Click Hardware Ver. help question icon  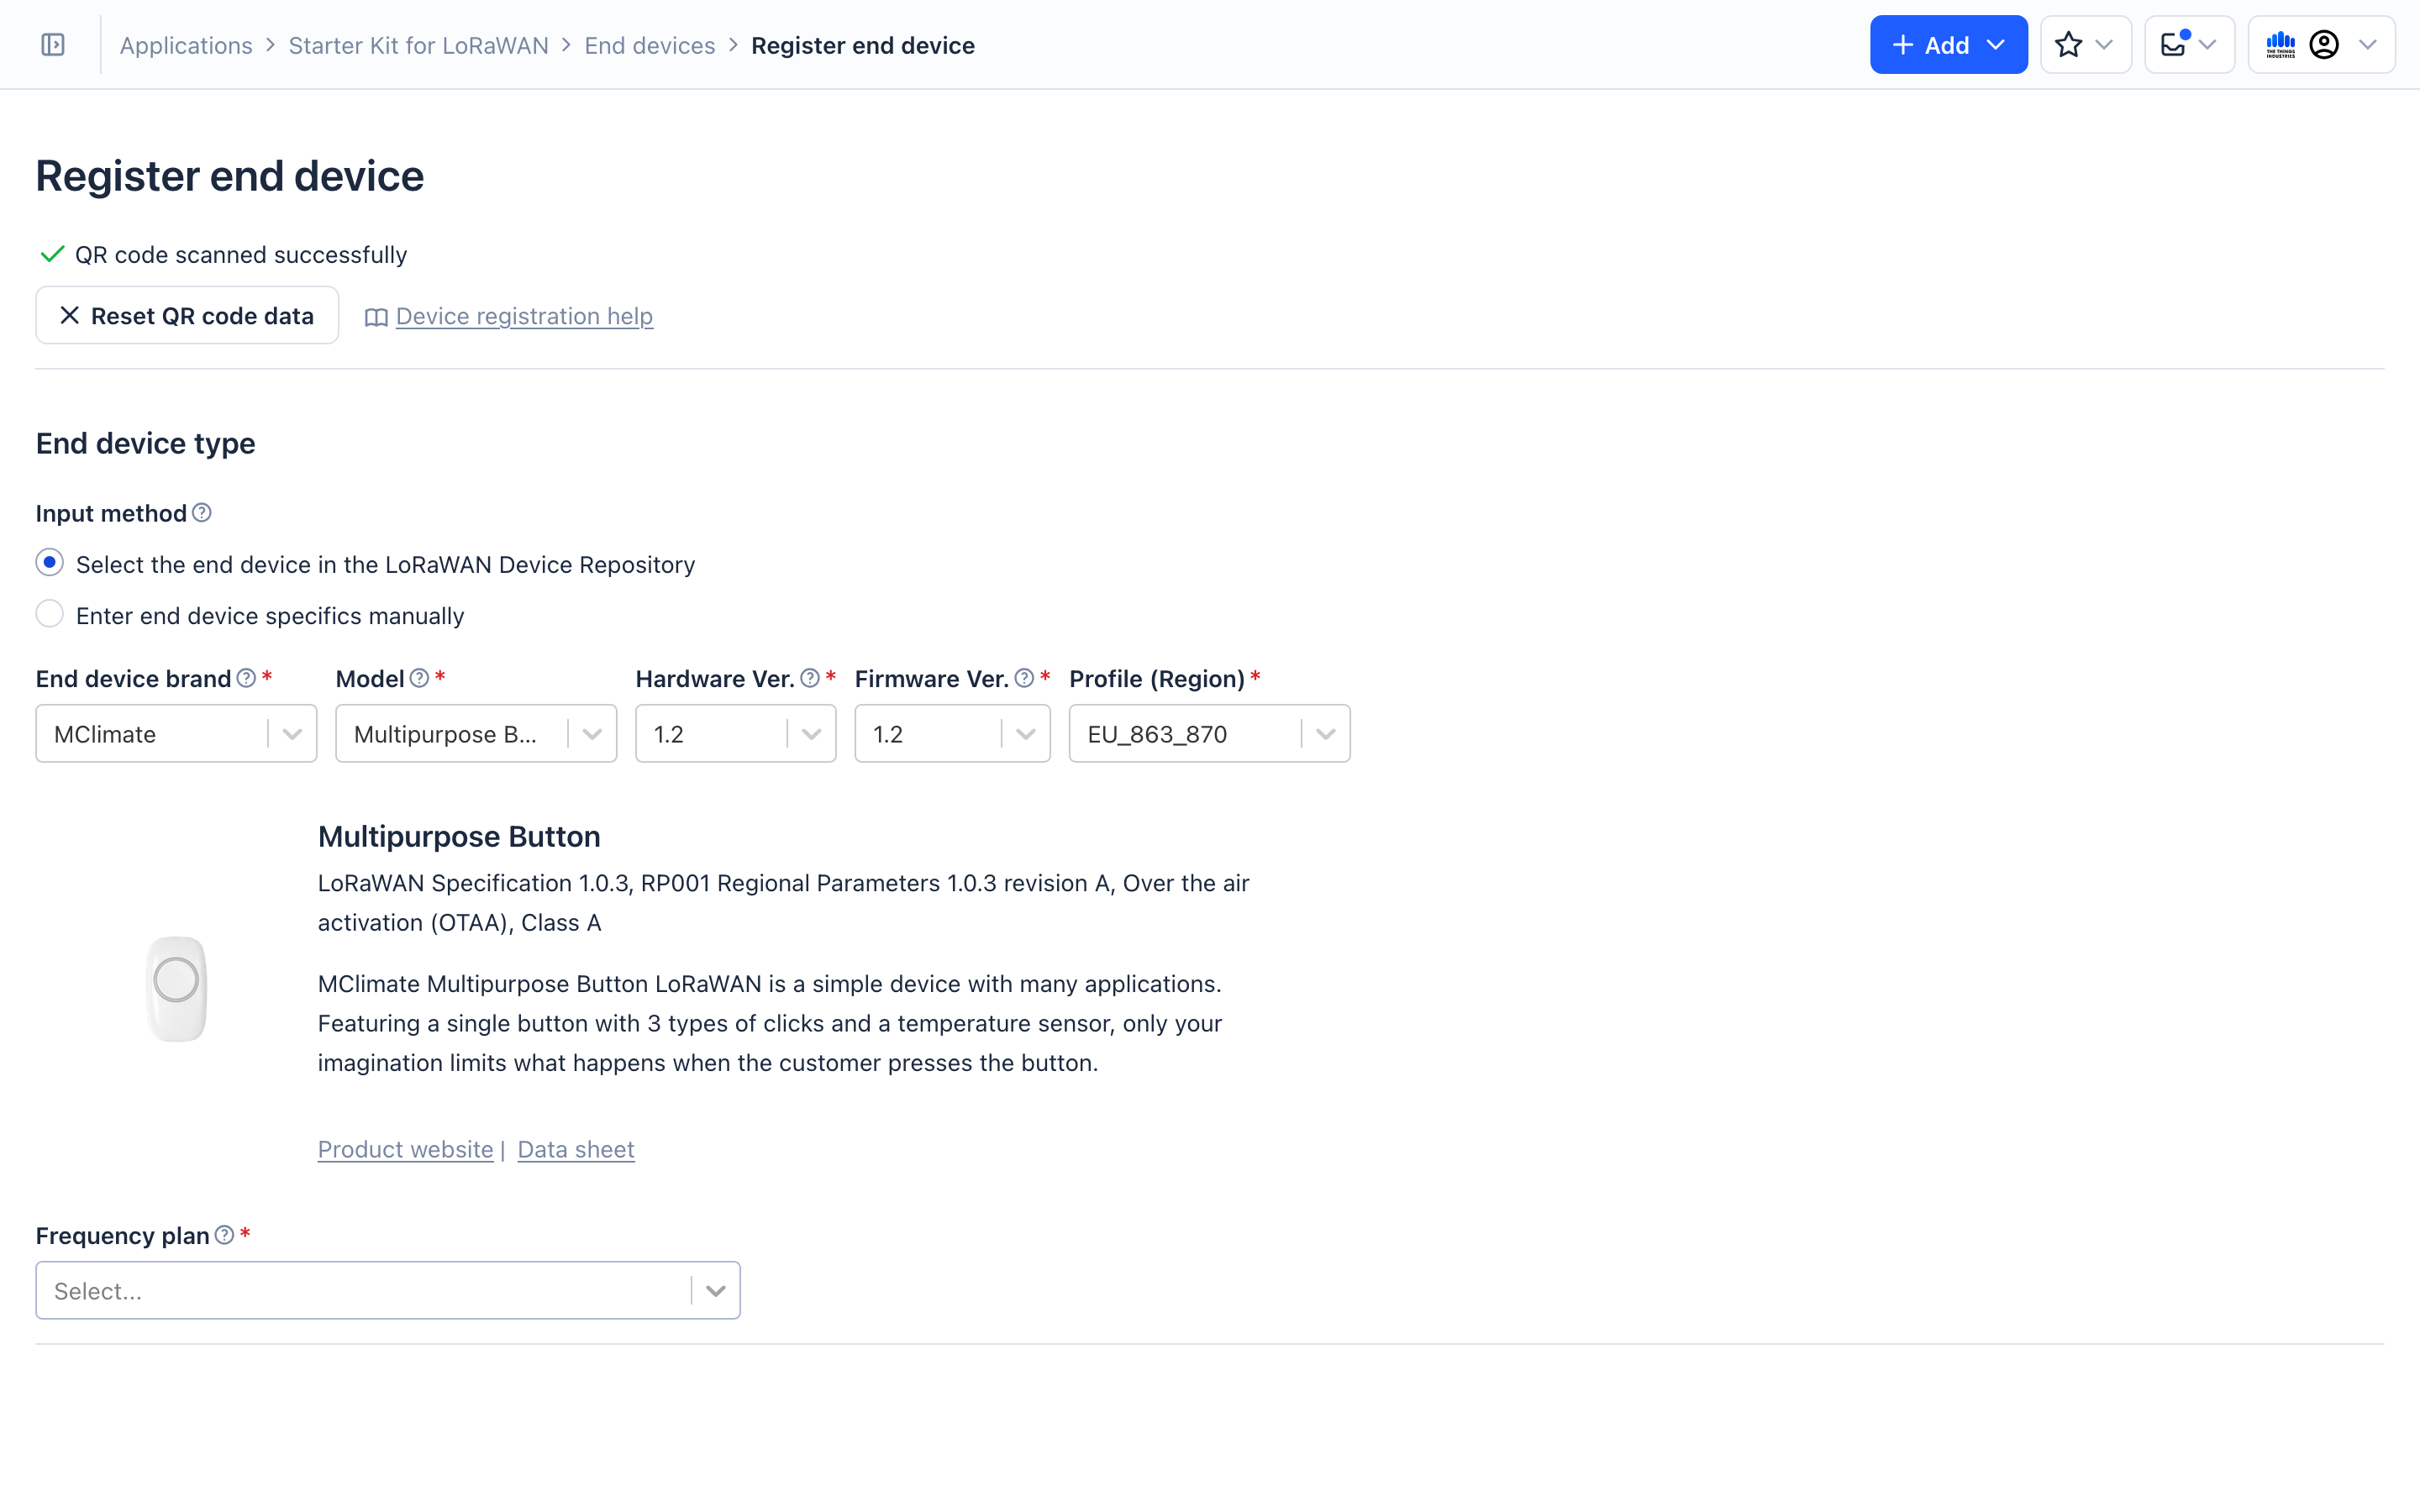810,678
